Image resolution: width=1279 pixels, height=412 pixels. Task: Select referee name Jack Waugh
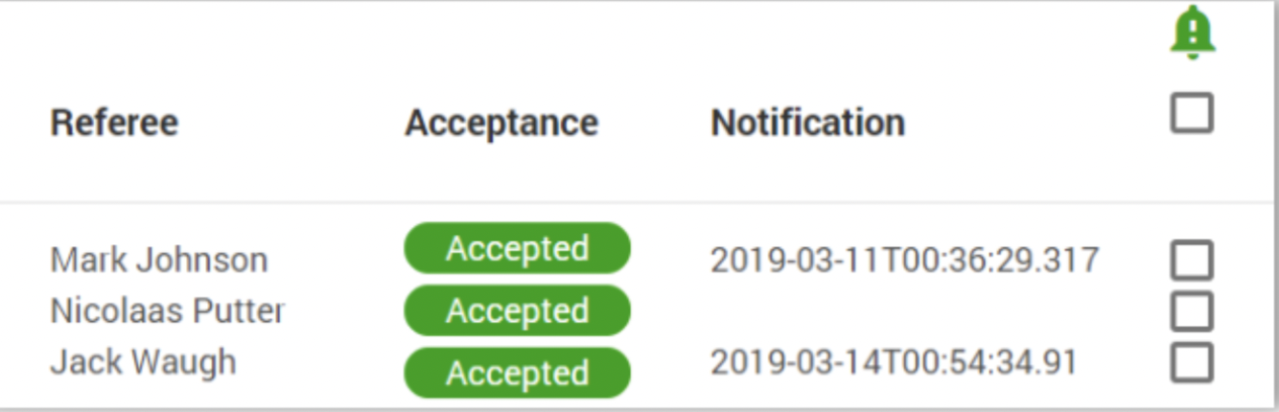coord(143,362)
